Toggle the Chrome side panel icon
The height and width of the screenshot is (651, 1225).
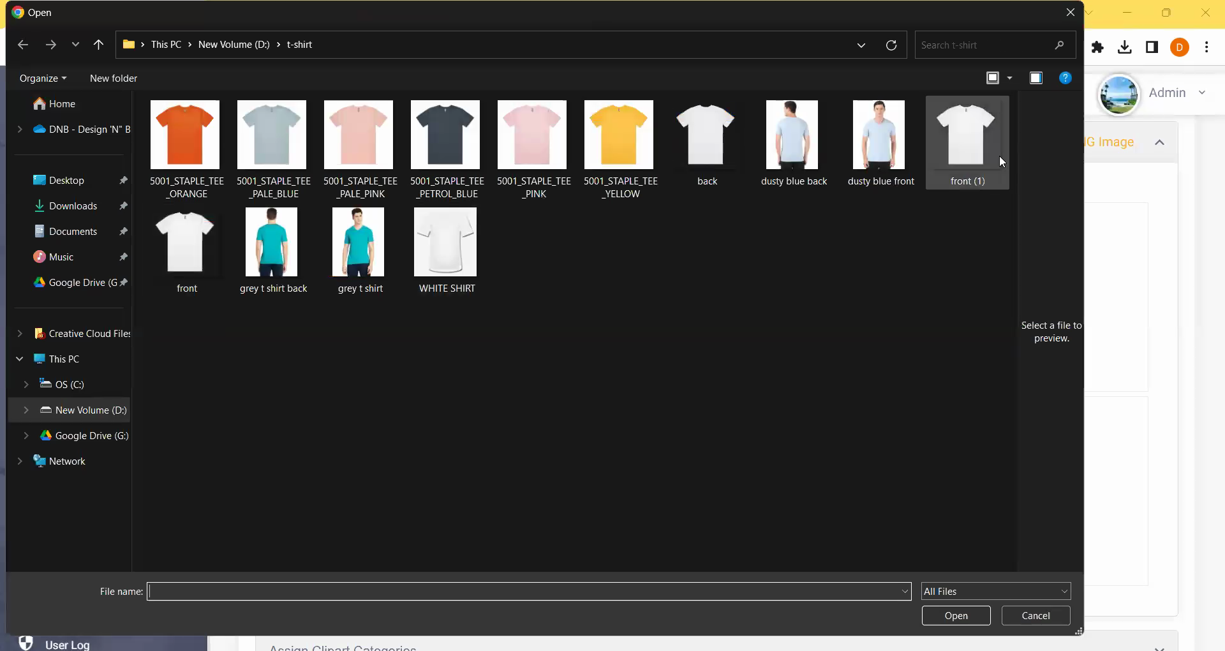1152,47
